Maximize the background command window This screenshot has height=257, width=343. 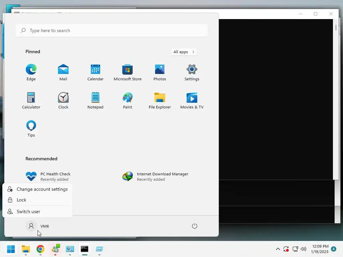pos(316,14)
